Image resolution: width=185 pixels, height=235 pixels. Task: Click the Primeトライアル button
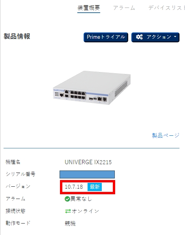(x=106, y=37)
